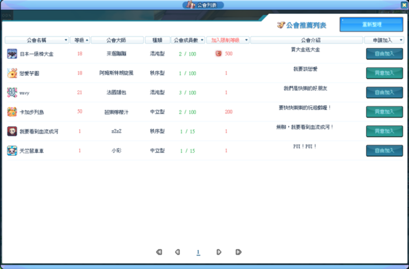Click the wavy guild emblem icon

coord(12,93)
